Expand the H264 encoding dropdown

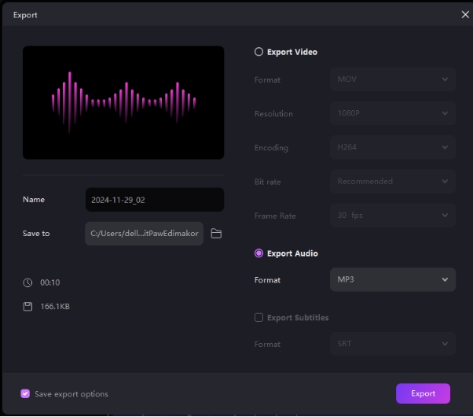coord(392,147)
